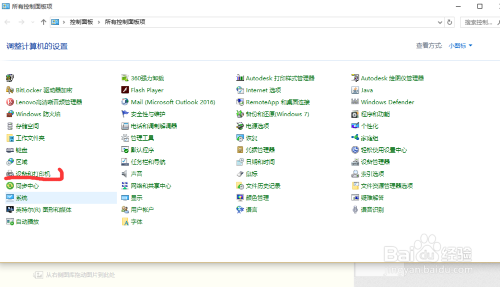This screenshot has width=500, height=287.
Task: Open 网络和共享中心 icon
Action: tap(125, 186)
